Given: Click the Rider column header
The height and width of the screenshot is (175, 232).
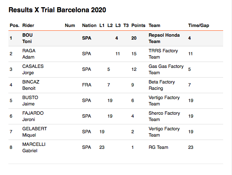Looking at the screenshot, I should click(28, 25).
